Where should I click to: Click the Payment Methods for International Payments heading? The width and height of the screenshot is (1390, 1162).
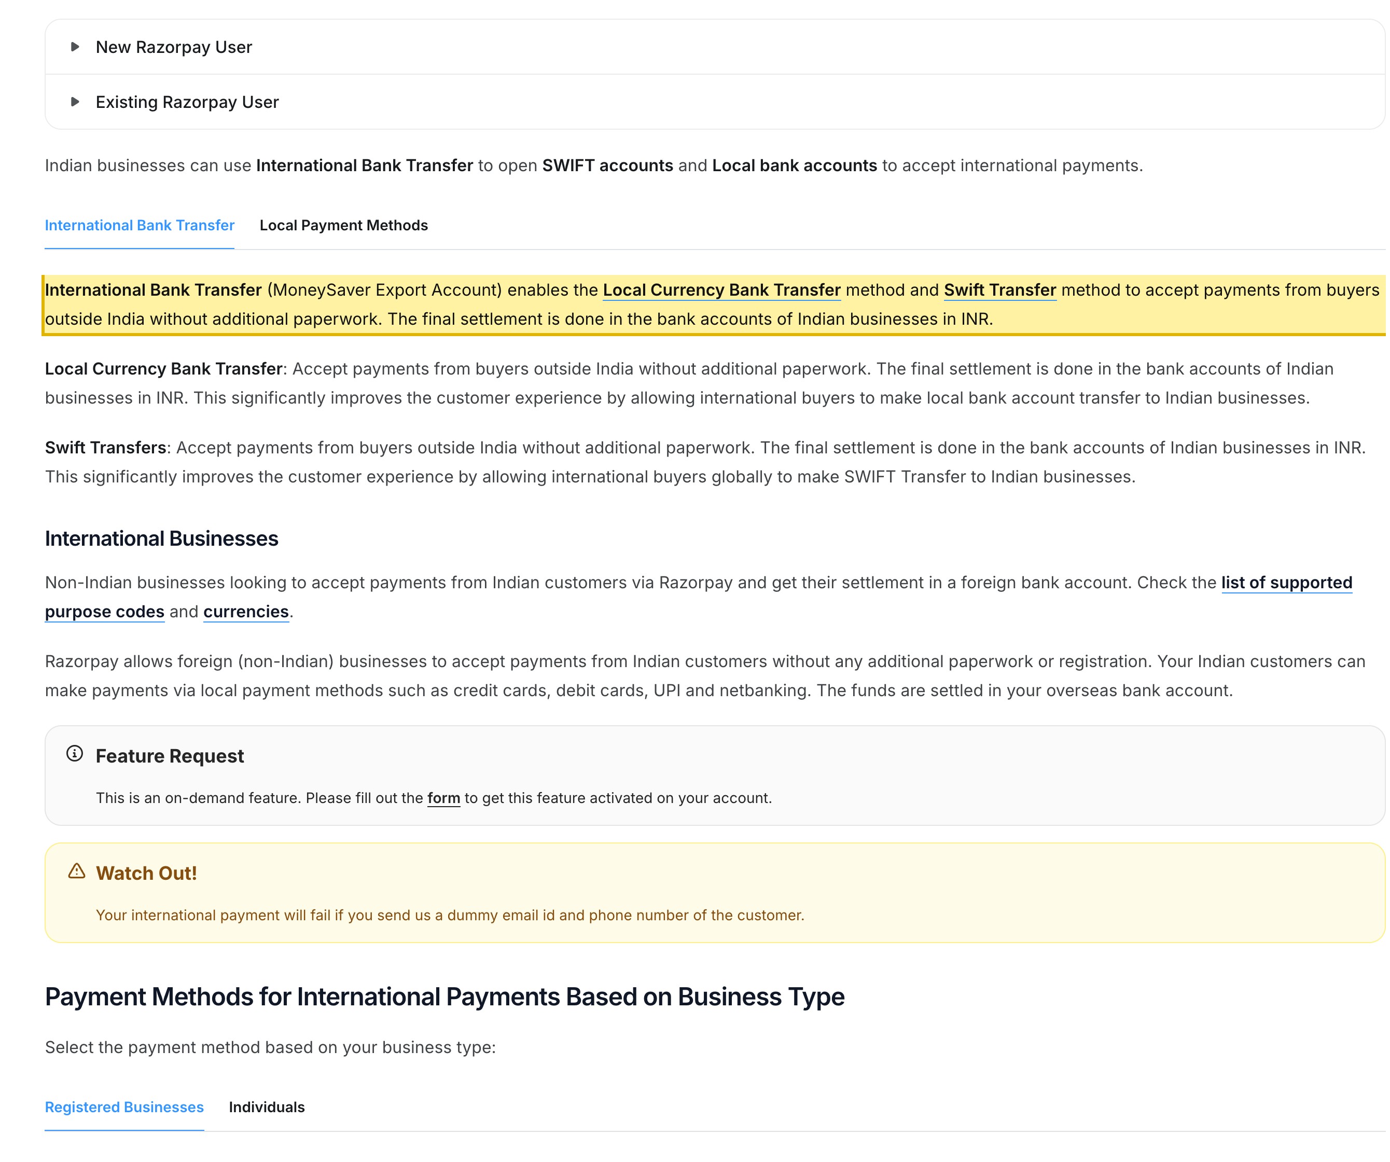445,997
